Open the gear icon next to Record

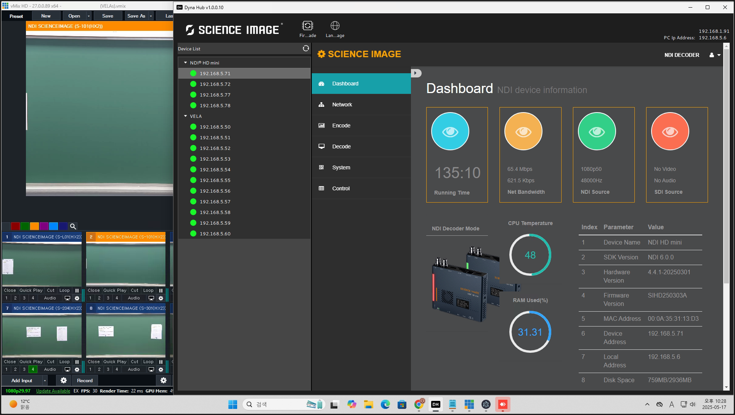click(x=64, y=380)
